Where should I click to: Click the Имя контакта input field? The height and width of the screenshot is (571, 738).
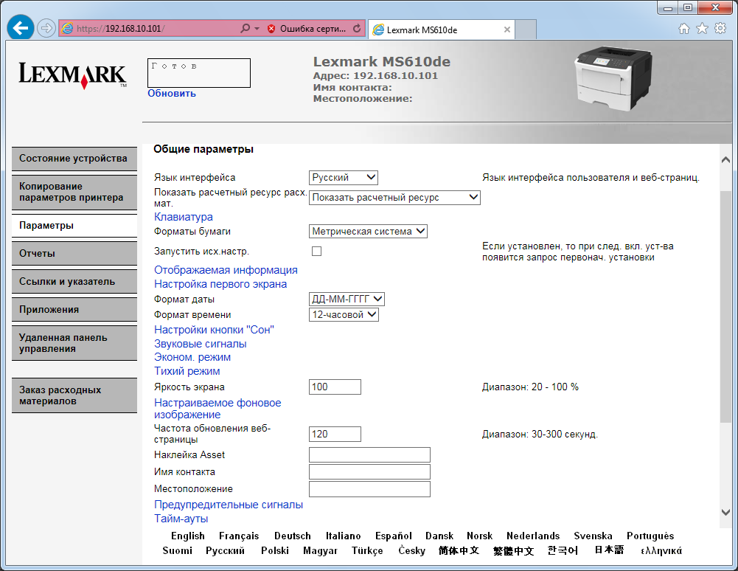pos(369,472)
